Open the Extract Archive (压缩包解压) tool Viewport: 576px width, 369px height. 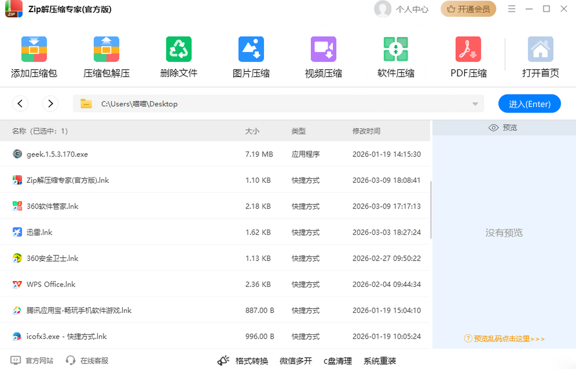pyautogui.click(x=107, y=49)
